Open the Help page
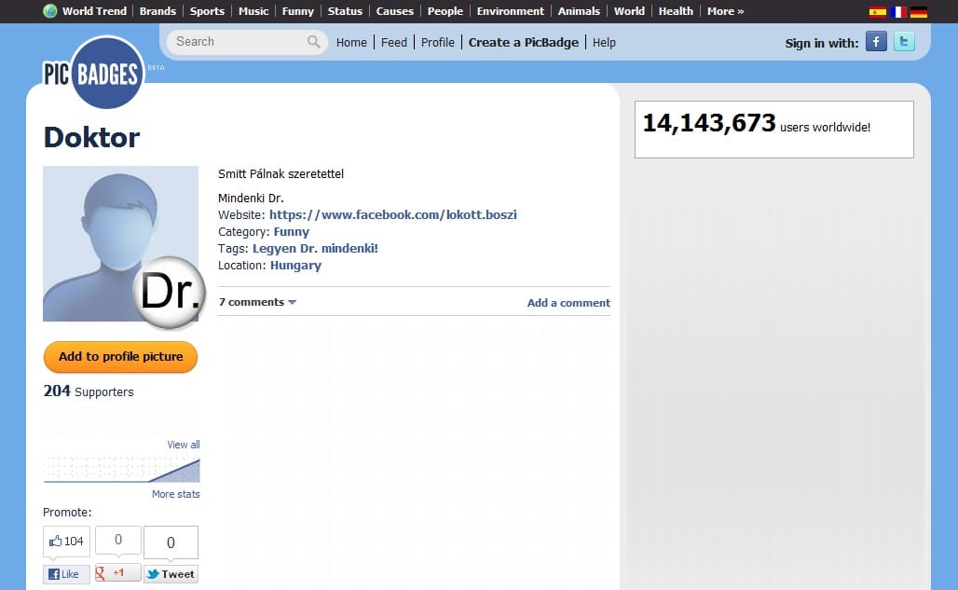Viewport: 958px width, 590px height. pyautogui.click(x=604, y=43)
